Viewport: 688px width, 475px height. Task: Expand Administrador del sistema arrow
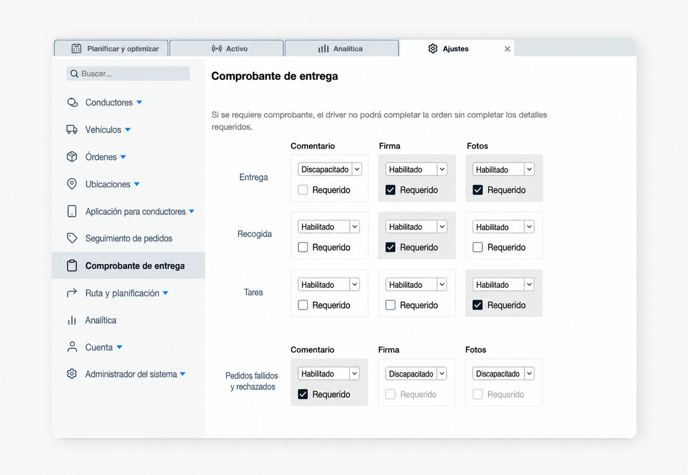tap(183, 374)
